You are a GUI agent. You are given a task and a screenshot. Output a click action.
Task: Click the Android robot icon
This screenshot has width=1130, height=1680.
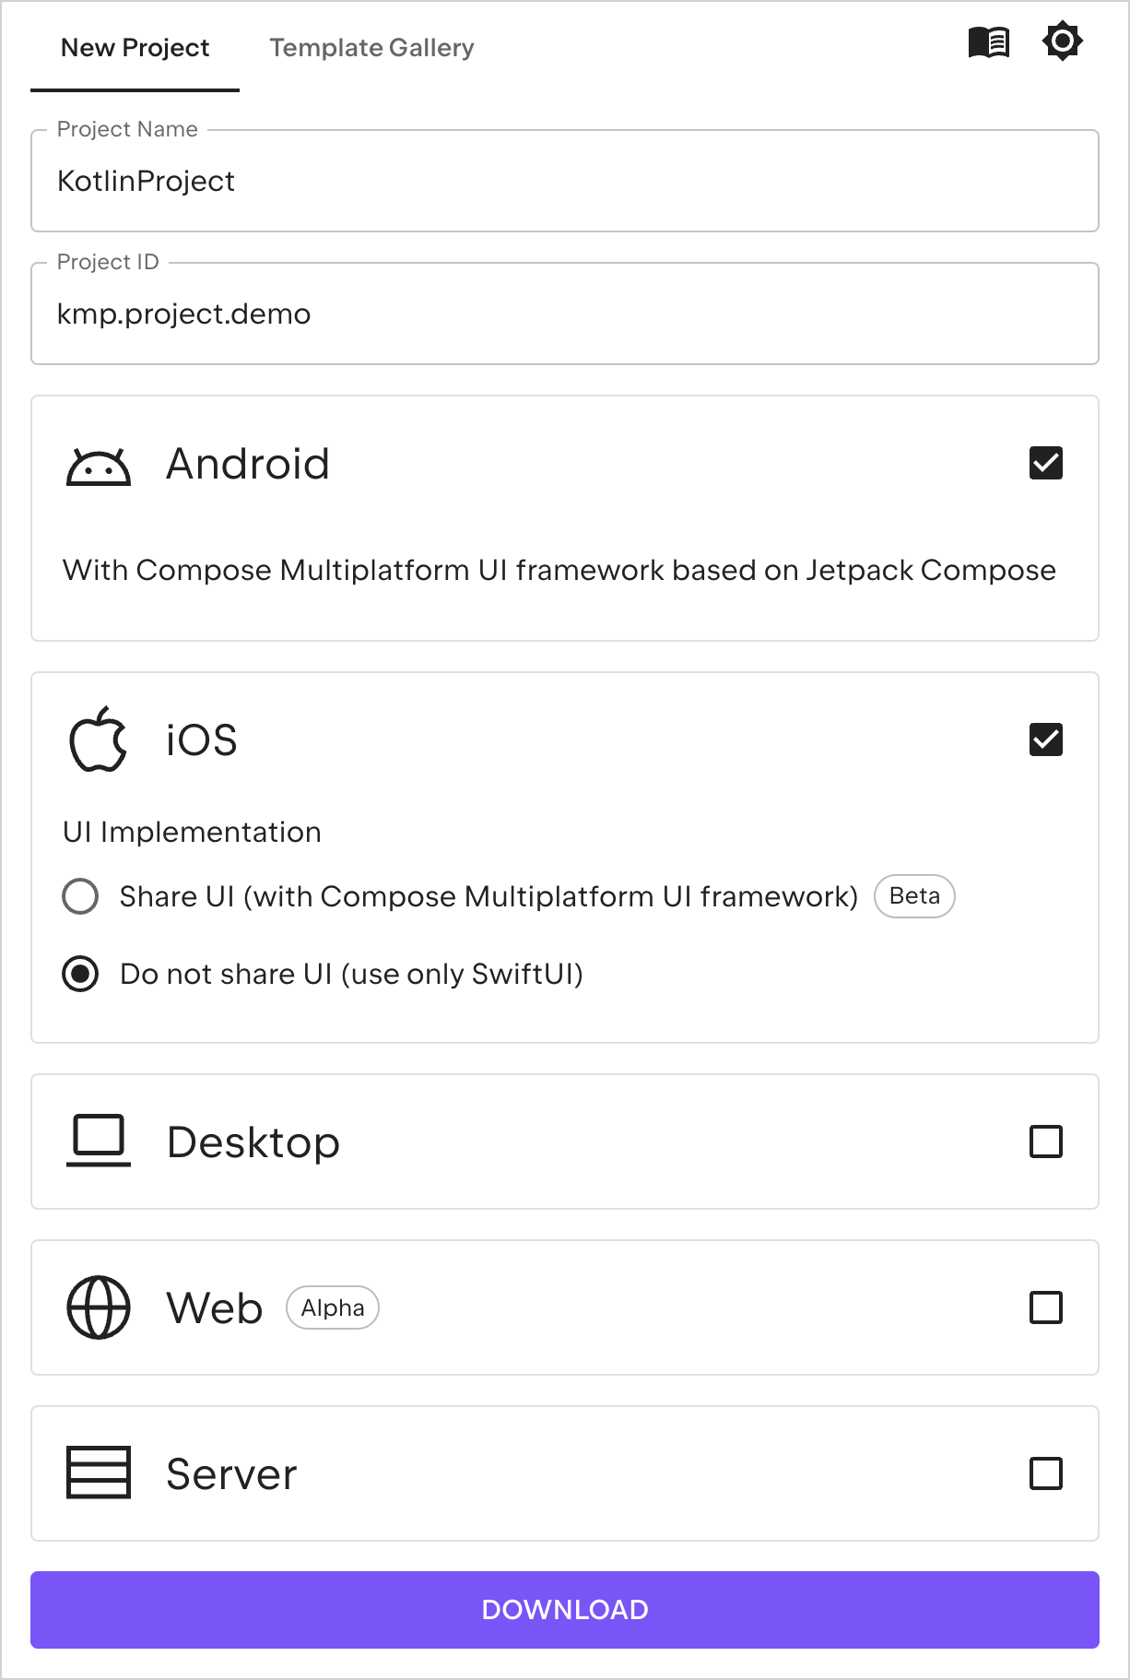[98, 466]
